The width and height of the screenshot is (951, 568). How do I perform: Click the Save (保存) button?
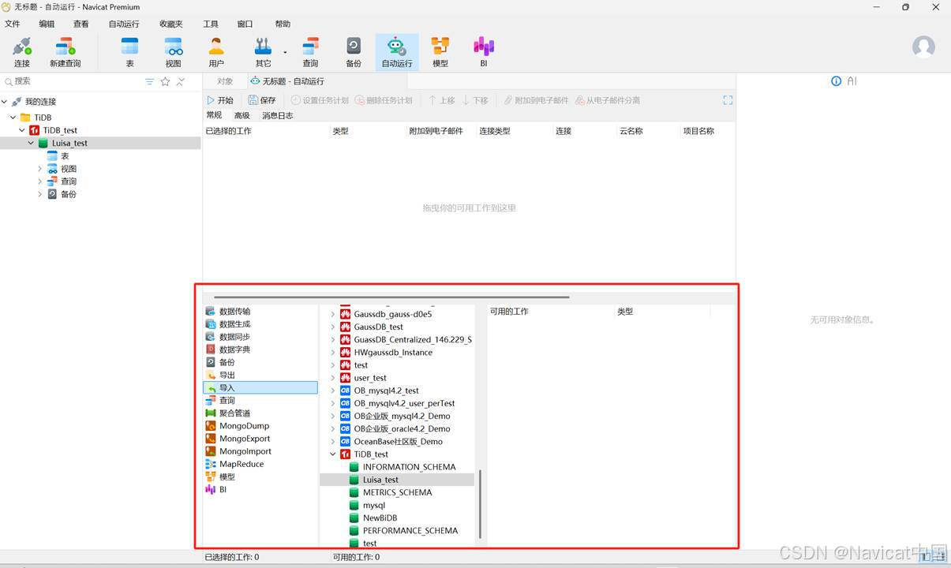pyautogui.click(x=262, y=100)
